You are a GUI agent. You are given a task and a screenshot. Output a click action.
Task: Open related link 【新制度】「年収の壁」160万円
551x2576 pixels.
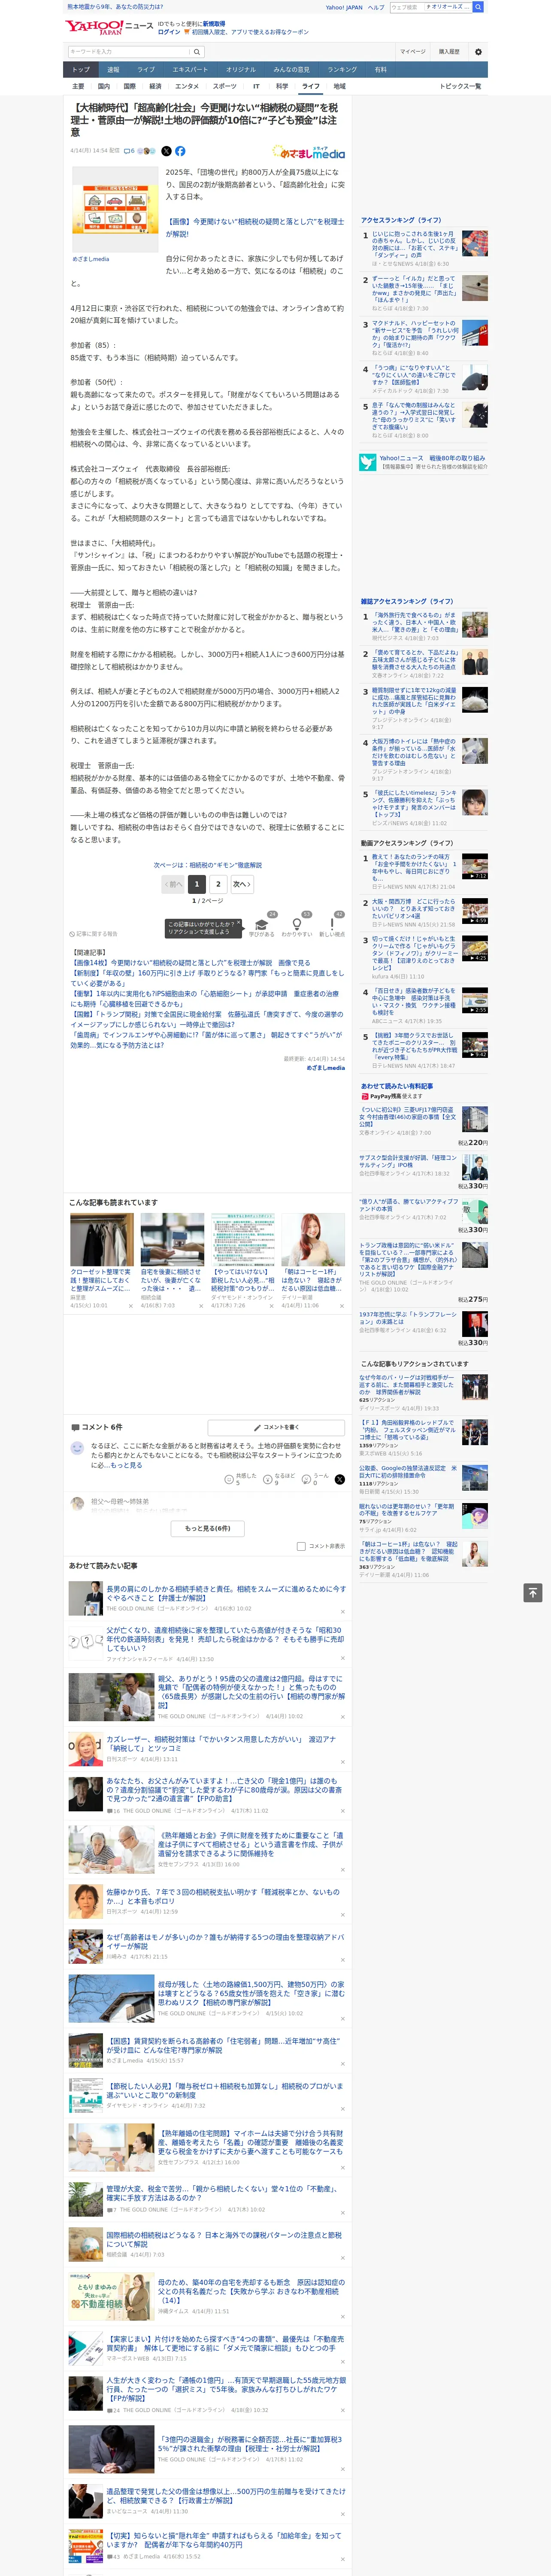(x=206, y=979)
